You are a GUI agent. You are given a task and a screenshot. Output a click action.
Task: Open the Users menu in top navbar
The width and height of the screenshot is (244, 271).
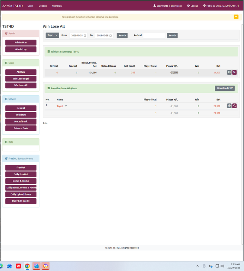click(30, 6)
